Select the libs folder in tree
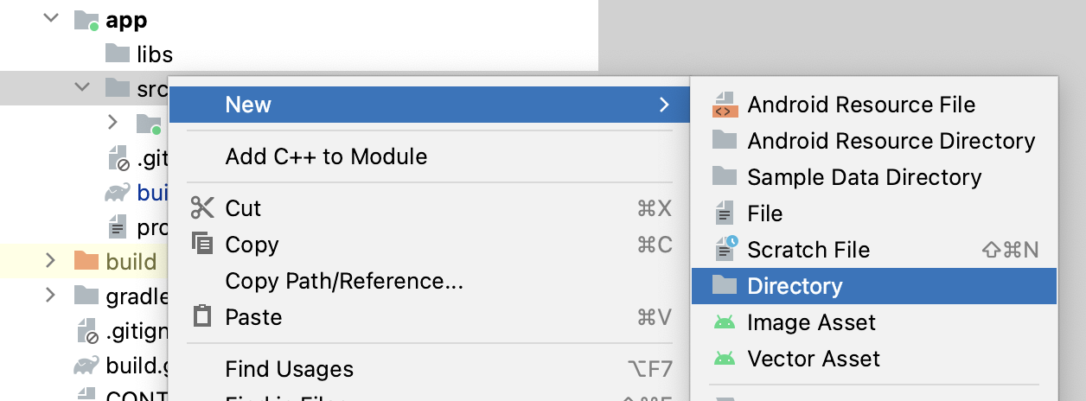Screen dimensions: 1086x401 click(x=154, y=55)
